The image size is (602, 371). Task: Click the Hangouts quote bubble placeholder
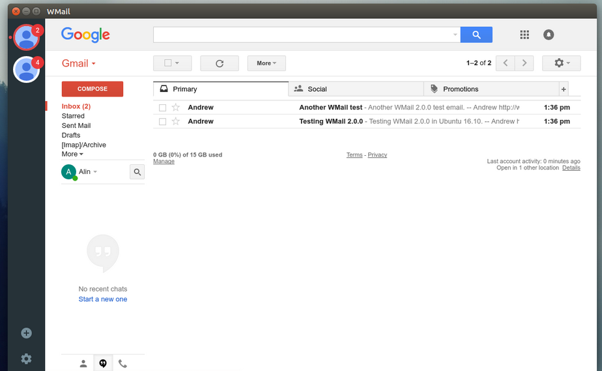103,253
